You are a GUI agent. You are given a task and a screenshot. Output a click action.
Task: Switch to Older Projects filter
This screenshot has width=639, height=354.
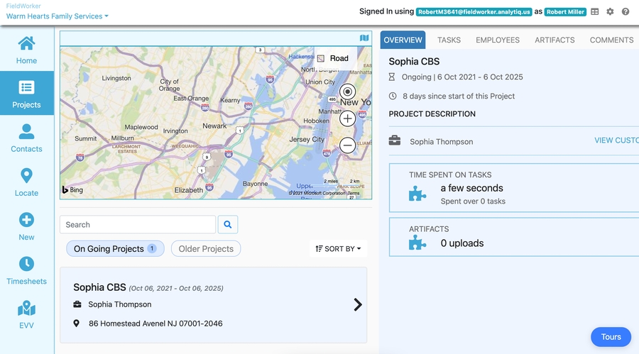tap(206, 249)
